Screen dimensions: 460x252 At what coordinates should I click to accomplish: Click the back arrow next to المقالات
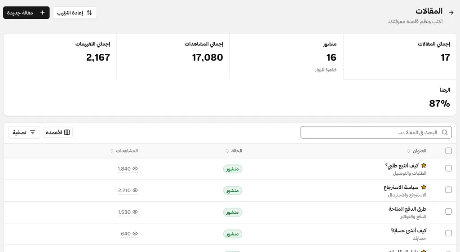click(451, 13)
